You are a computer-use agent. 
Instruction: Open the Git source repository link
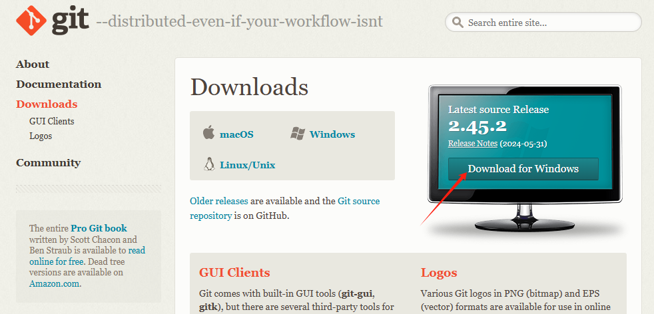(x=285, y=209)
